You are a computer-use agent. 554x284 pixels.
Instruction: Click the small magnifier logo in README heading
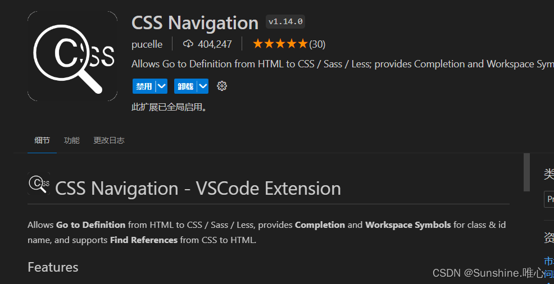[x=39, y=184]
